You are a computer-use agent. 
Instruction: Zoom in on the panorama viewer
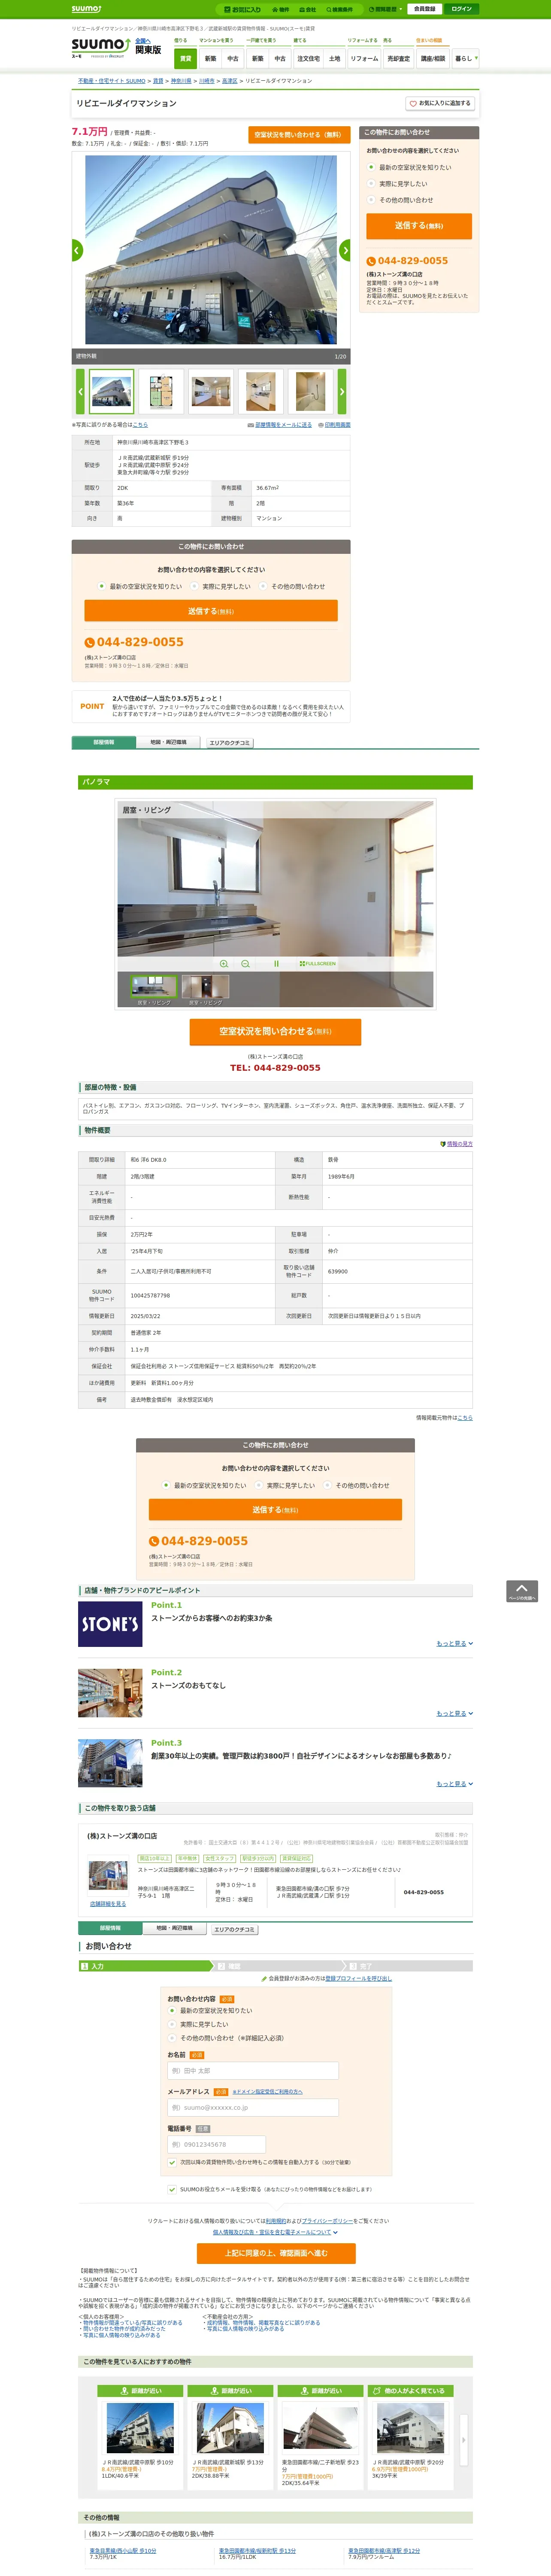224,964
